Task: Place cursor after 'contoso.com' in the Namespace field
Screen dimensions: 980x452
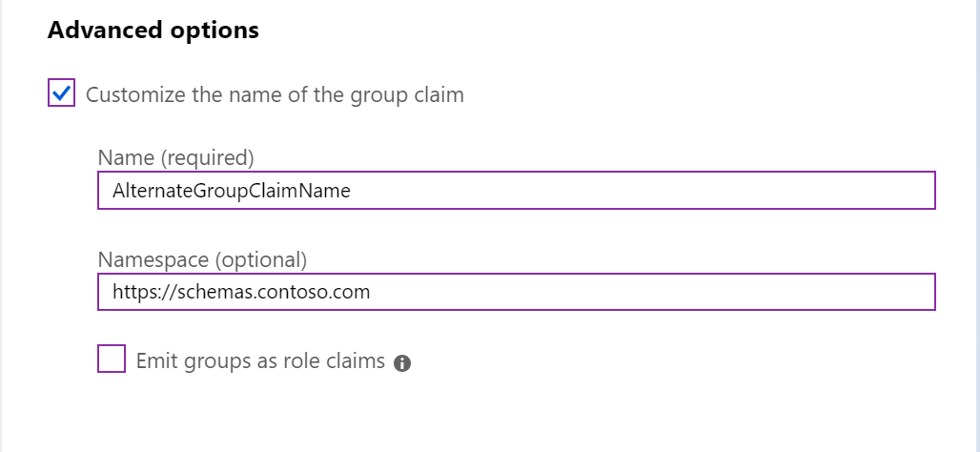Action: click(x=372, y=293)
